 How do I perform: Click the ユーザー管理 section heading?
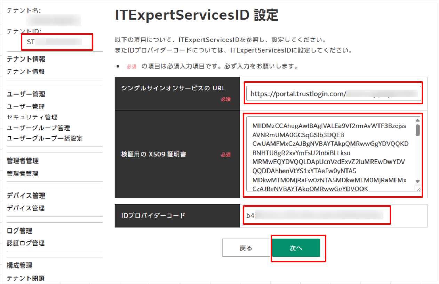click(26, 94)
